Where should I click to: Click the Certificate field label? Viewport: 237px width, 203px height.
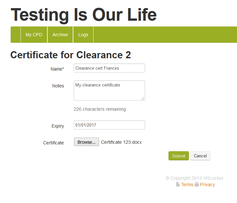tap(54, 143)
